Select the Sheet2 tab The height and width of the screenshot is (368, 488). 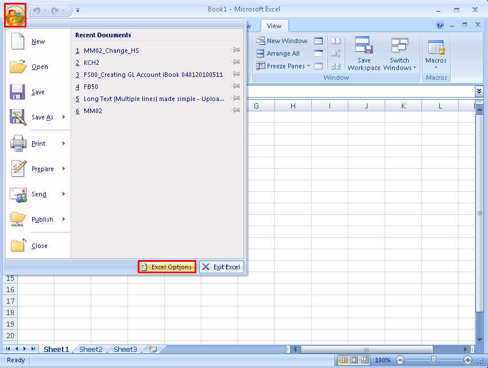point(90,349)
